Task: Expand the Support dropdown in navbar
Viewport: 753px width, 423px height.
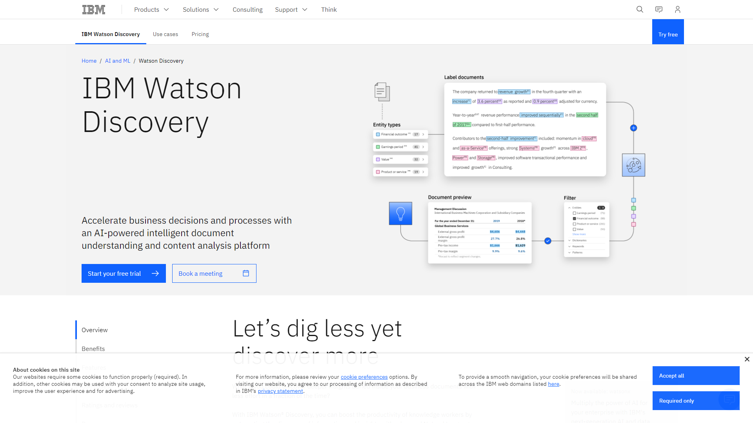Action: [291, 9]
